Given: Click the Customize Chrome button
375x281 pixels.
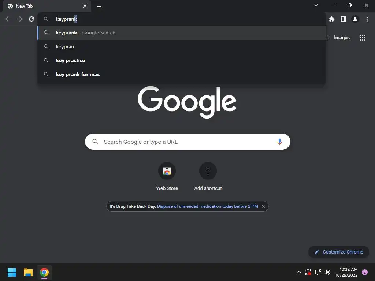Looking at the screenshot, I should [339, 252].
